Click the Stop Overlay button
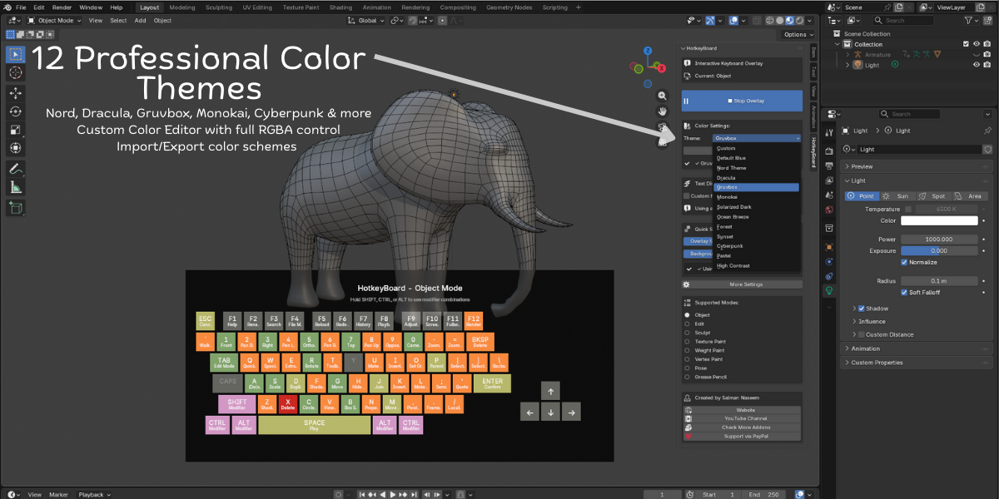The height and width of the screenshot is (499, 999). (742, 101)
